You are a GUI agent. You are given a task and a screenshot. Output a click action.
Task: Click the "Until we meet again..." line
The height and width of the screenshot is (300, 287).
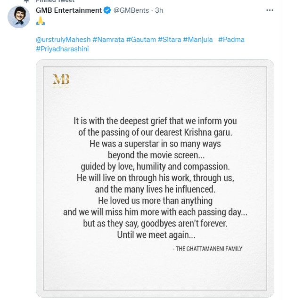(155, 235)
